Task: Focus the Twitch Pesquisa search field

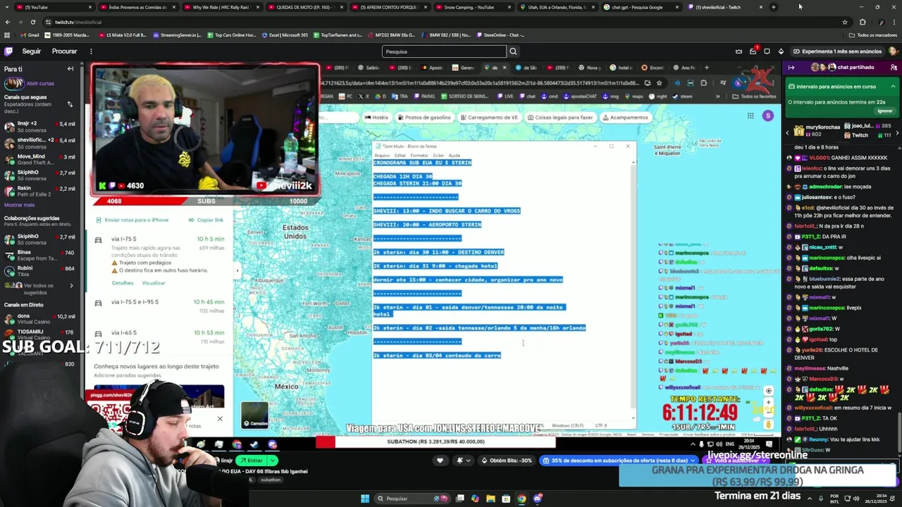Action: pos(444,51)
